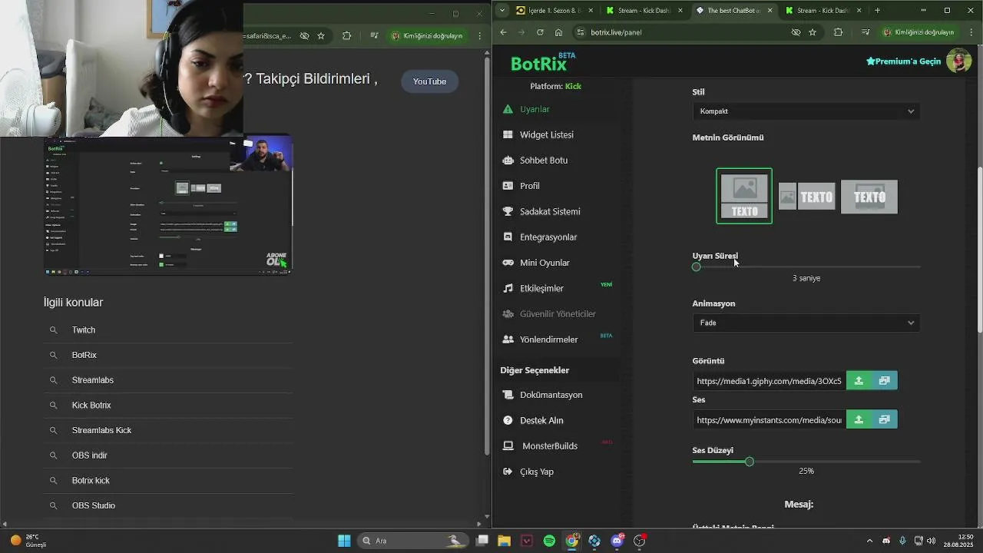Click the Uyarı Süresi slider handle
Image resolution: width=983 pixels, height=553 pixels.
click(697, 267)
